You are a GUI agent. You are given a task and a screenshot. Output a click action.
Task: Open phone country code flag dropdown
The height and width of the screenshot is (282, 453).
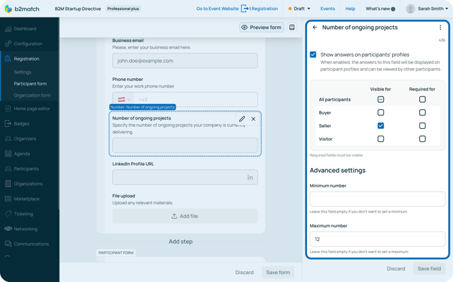124,99
